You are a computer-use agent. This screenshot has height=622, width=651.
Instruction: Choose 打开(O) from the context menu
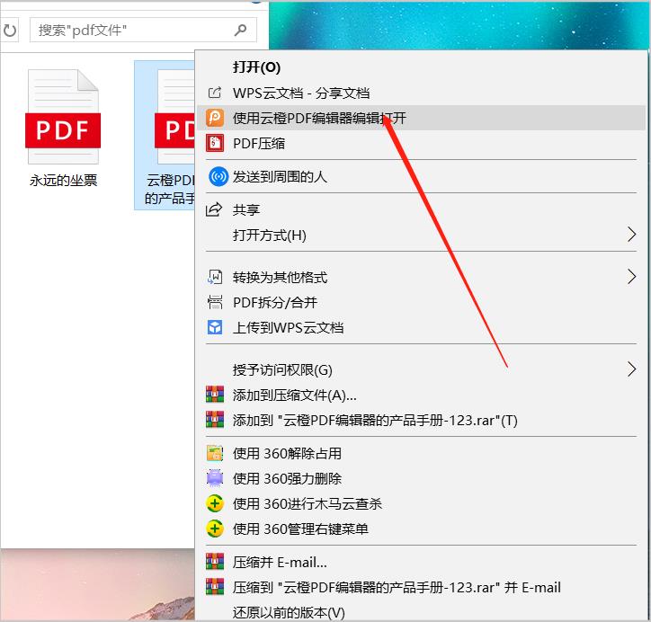click(421, 67)
